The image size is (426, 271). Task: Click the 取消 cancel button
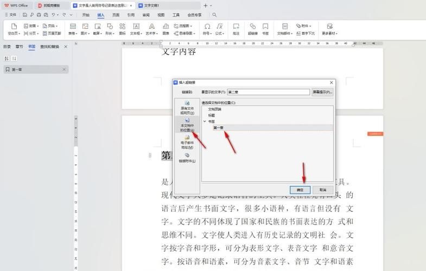click(323, 190)
